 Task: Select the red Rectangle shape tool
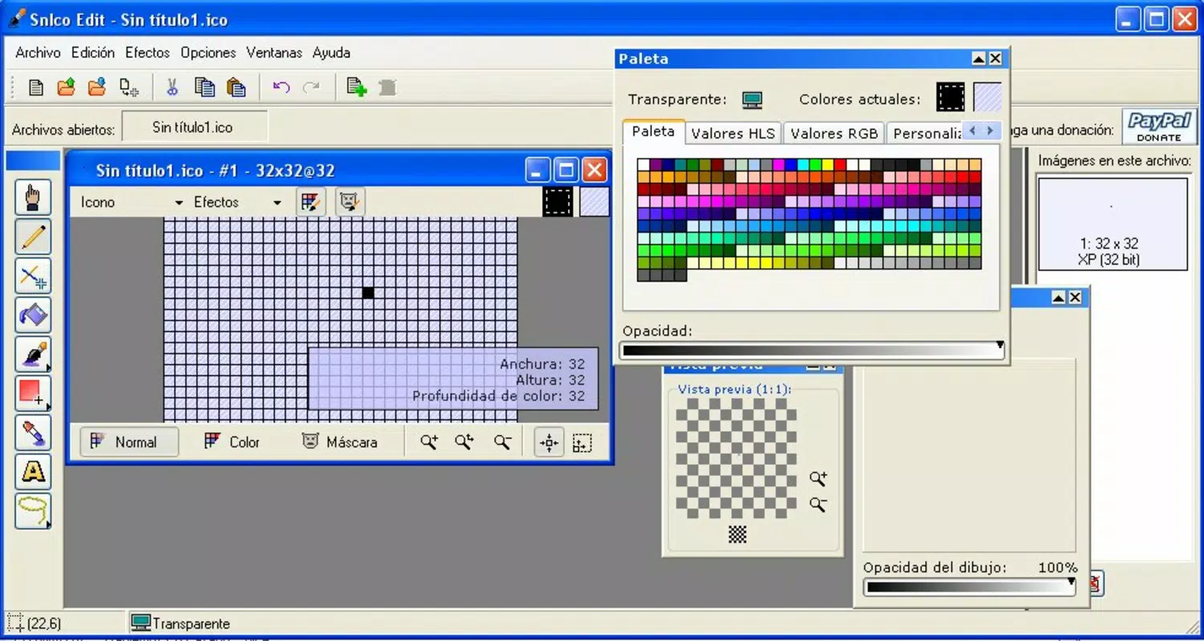click(33, 393)
